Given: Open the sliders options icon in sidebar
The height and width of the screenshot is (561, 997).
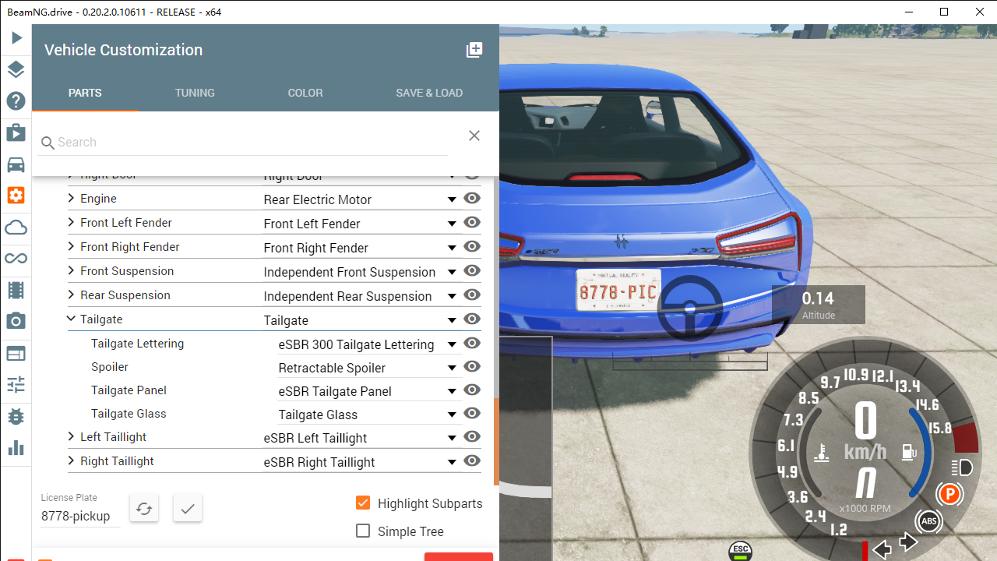Looking at the screenshot, I should coord(16,385).
